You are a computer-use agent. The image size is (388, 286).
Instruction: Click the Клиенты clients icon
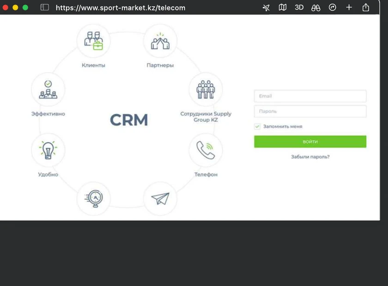pos(93,41)
